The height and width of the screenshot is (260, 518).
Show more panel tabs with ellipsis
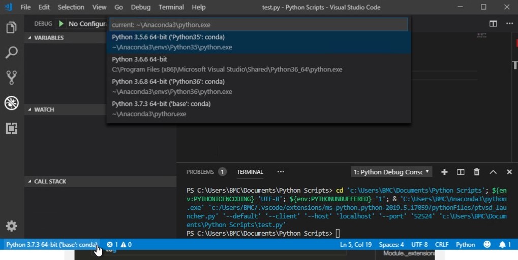tap(281, 172)
